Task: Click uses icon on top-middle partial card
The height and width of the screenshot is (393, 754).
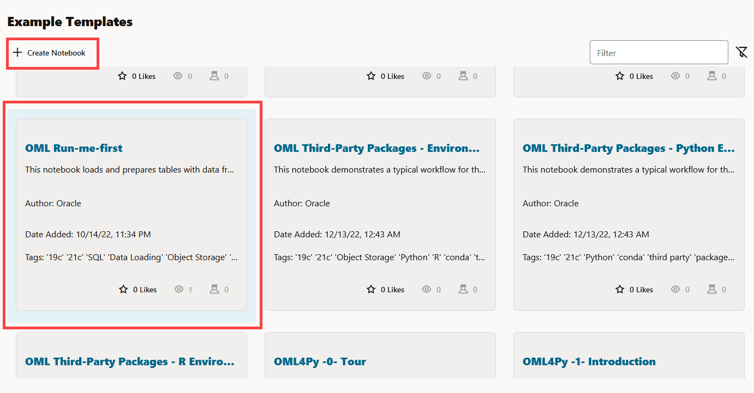Action: tap(463, 76)
